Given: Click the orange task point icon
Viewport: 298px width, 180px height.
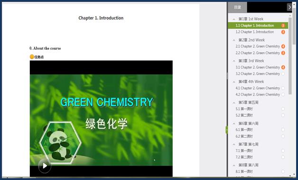Looking at the screenshot, I should [x=32, y=57].
